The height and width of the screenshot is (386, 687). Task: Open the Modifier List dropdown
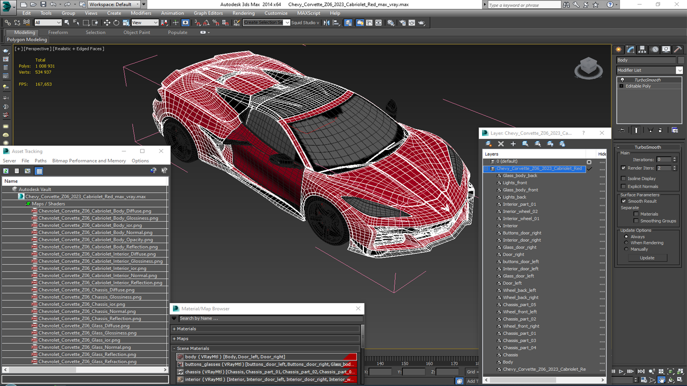679,70
